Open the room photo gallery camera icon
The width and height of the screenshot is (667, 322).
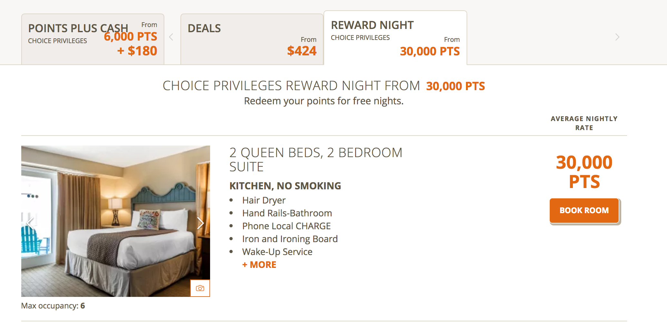(200, 288)
